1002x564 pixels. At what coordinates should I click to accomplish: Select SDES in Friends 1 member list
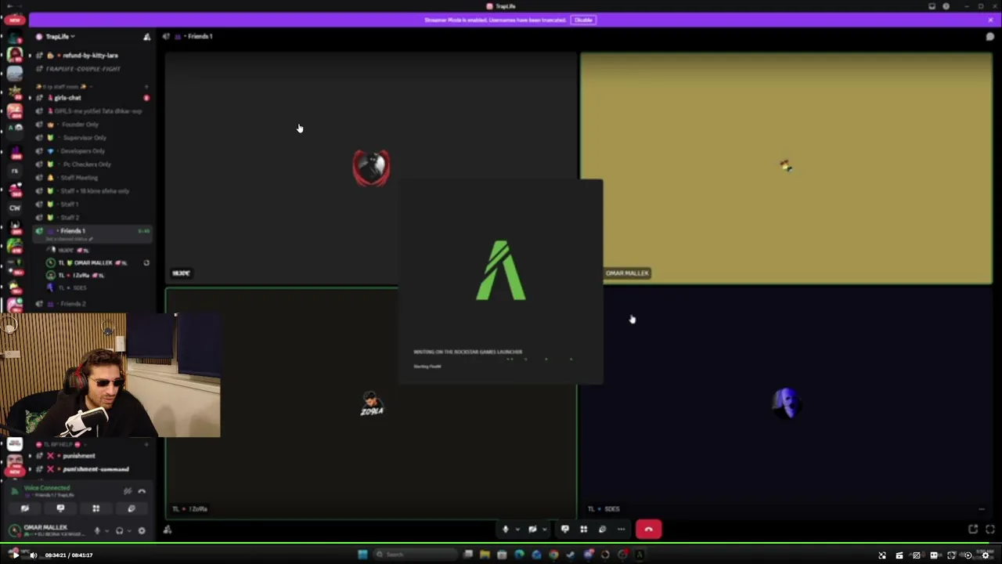tap(71, 288)
